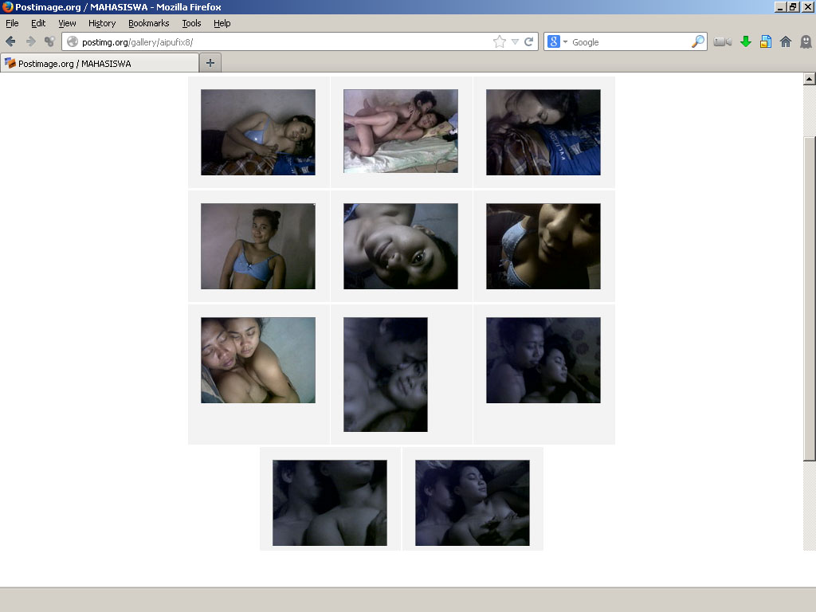Navigate back with the back arrow

10,41
